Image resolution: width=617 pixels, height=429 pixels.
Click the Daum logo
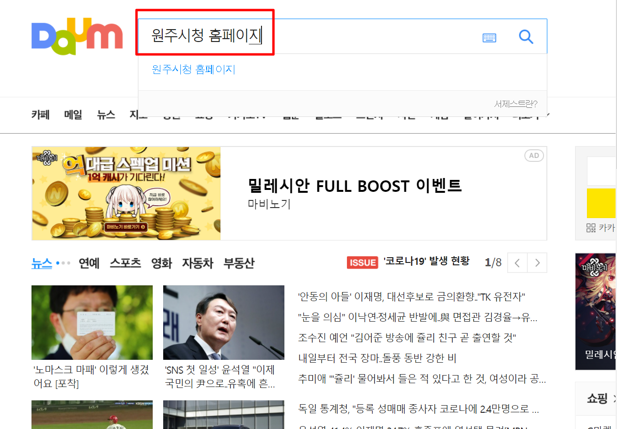tap(77, 37)
